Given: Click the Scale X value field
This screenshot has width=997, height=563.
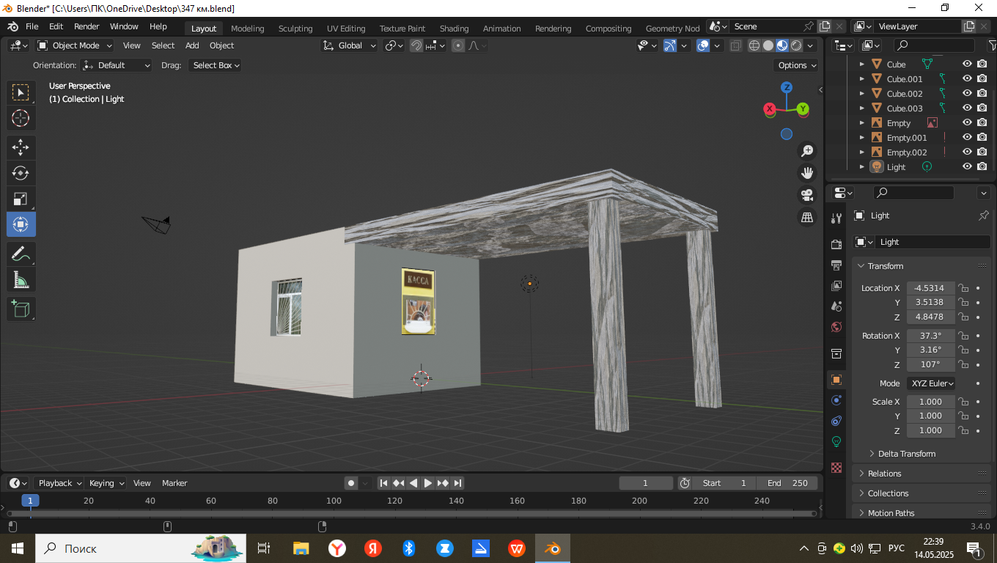Looking at the screenshot, I should coord(930,402).
